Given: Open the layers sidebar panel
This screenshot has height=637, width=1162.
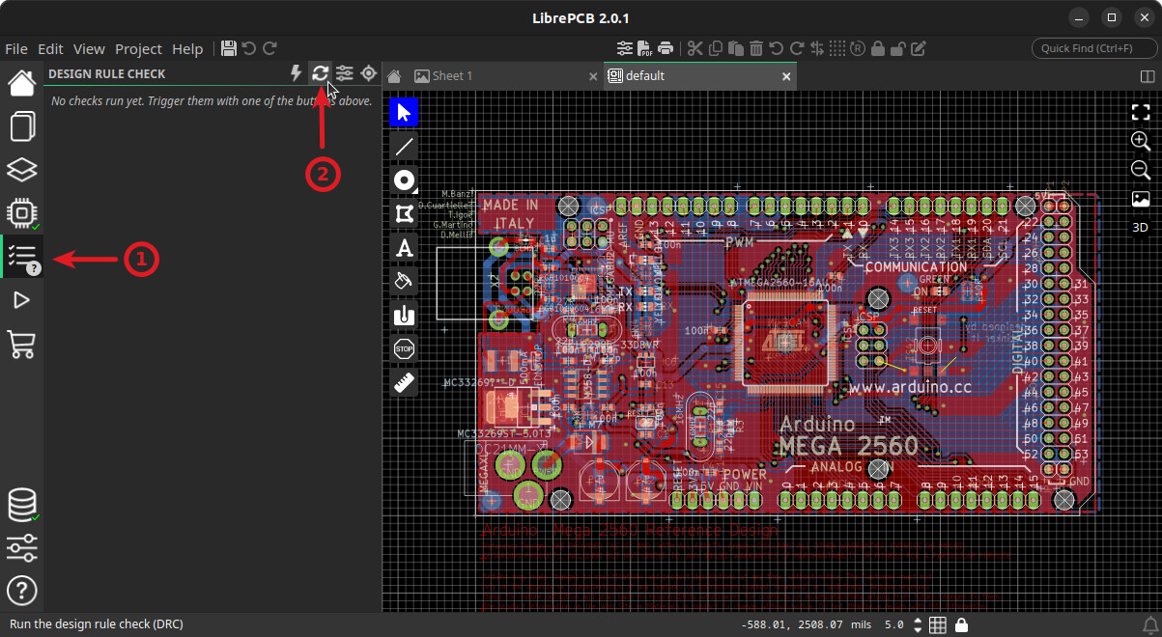Looking at the screenshot, I should [21, 170].
